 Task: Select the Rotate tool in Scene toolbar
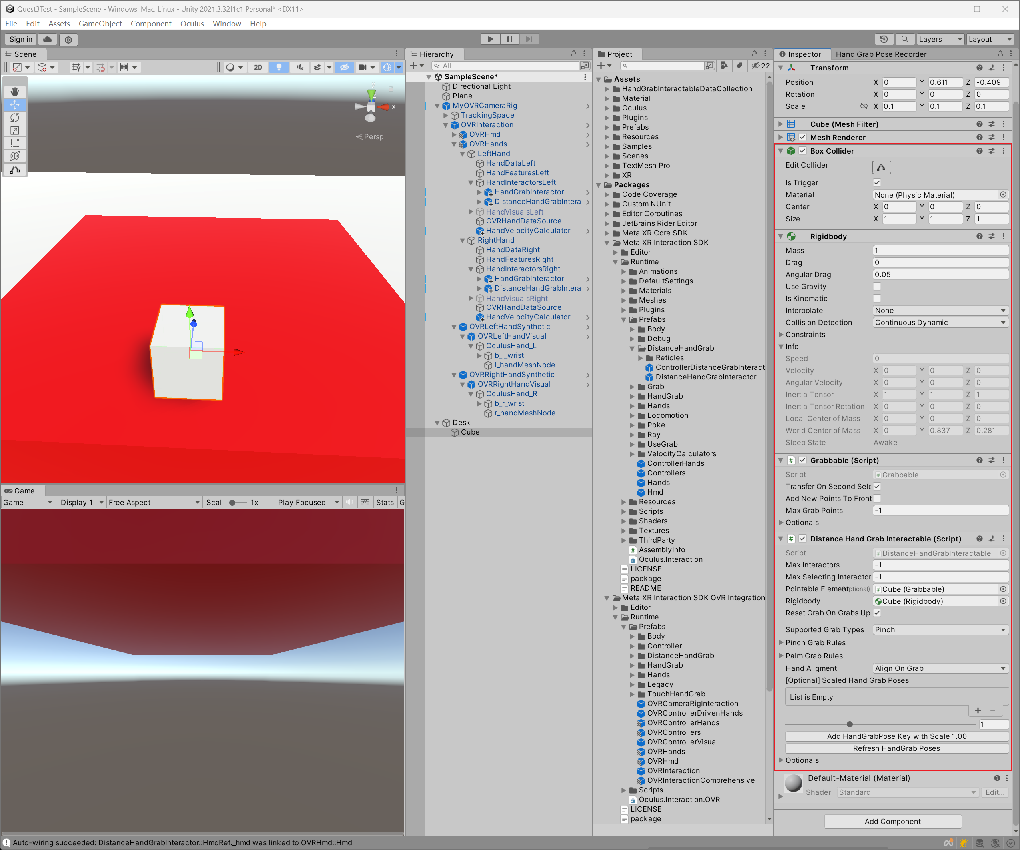click(x=15, y=118)
